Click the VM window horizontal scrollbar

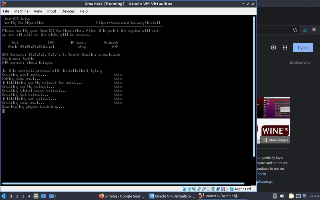point(123,183)
